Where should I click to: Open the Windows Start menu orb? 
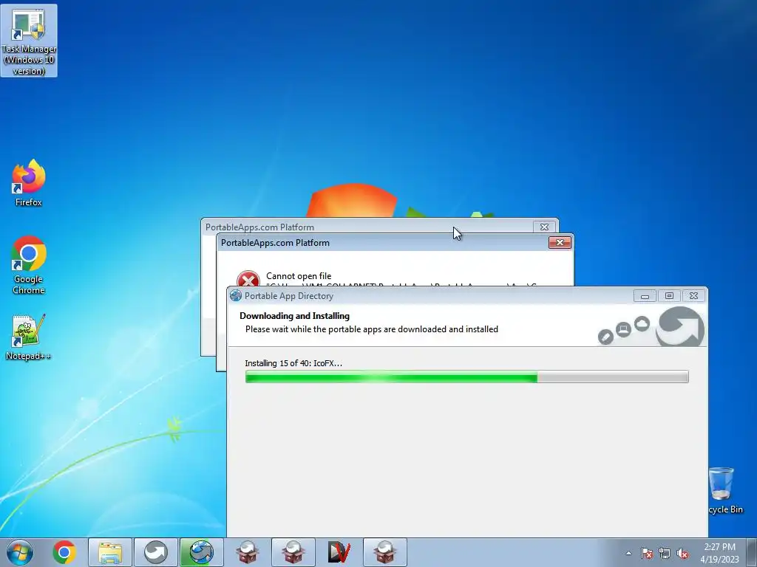click(x=20, y=552)
